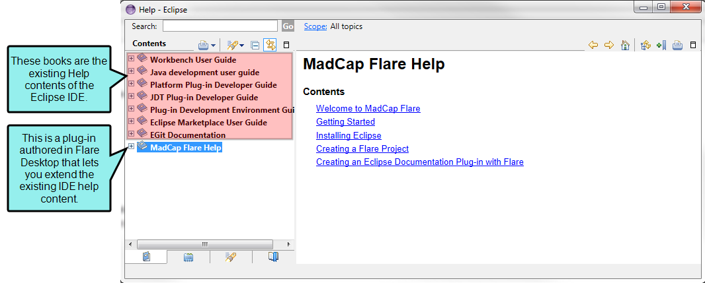Go back with the left arrow icon
Screen dimensions: 705x283
click(x=593, y=45)
